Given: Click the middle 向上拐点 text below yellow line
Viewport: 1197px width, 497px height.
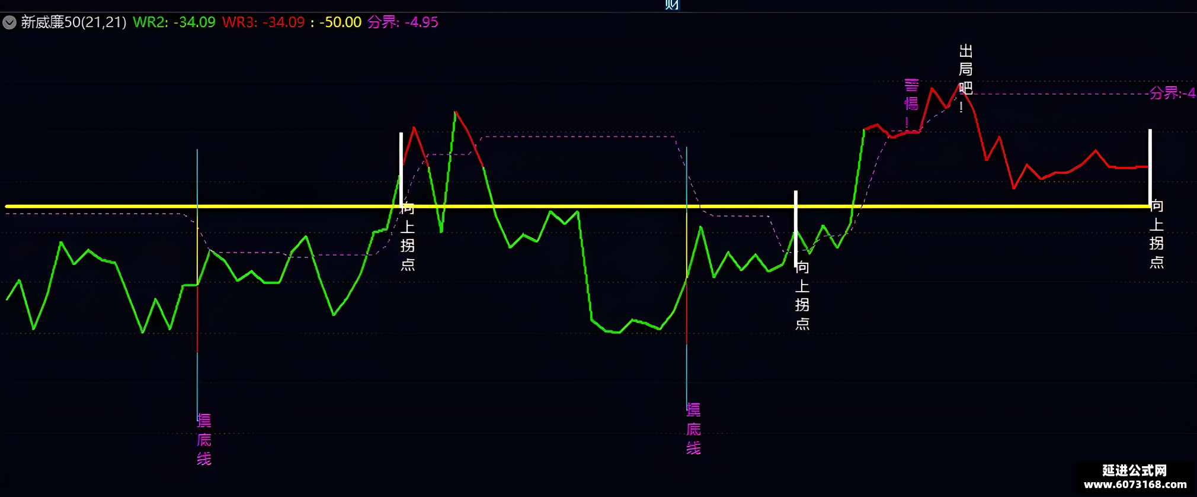Looking at the screenshot, I should tap(802, 295).
